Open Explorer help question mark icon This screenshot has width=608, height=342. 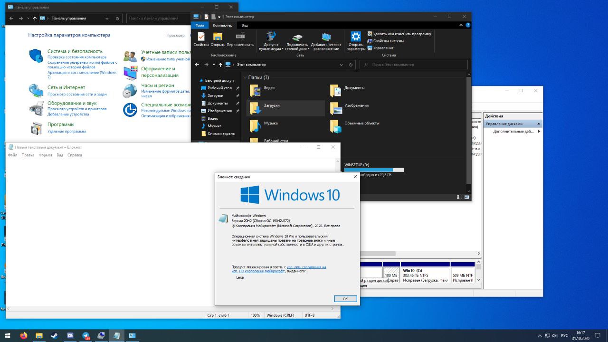tap(468, 25)
